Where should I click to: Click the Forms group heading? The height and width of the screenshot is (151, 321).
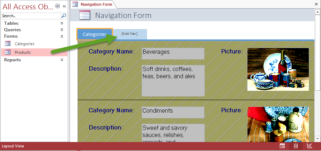11,36
